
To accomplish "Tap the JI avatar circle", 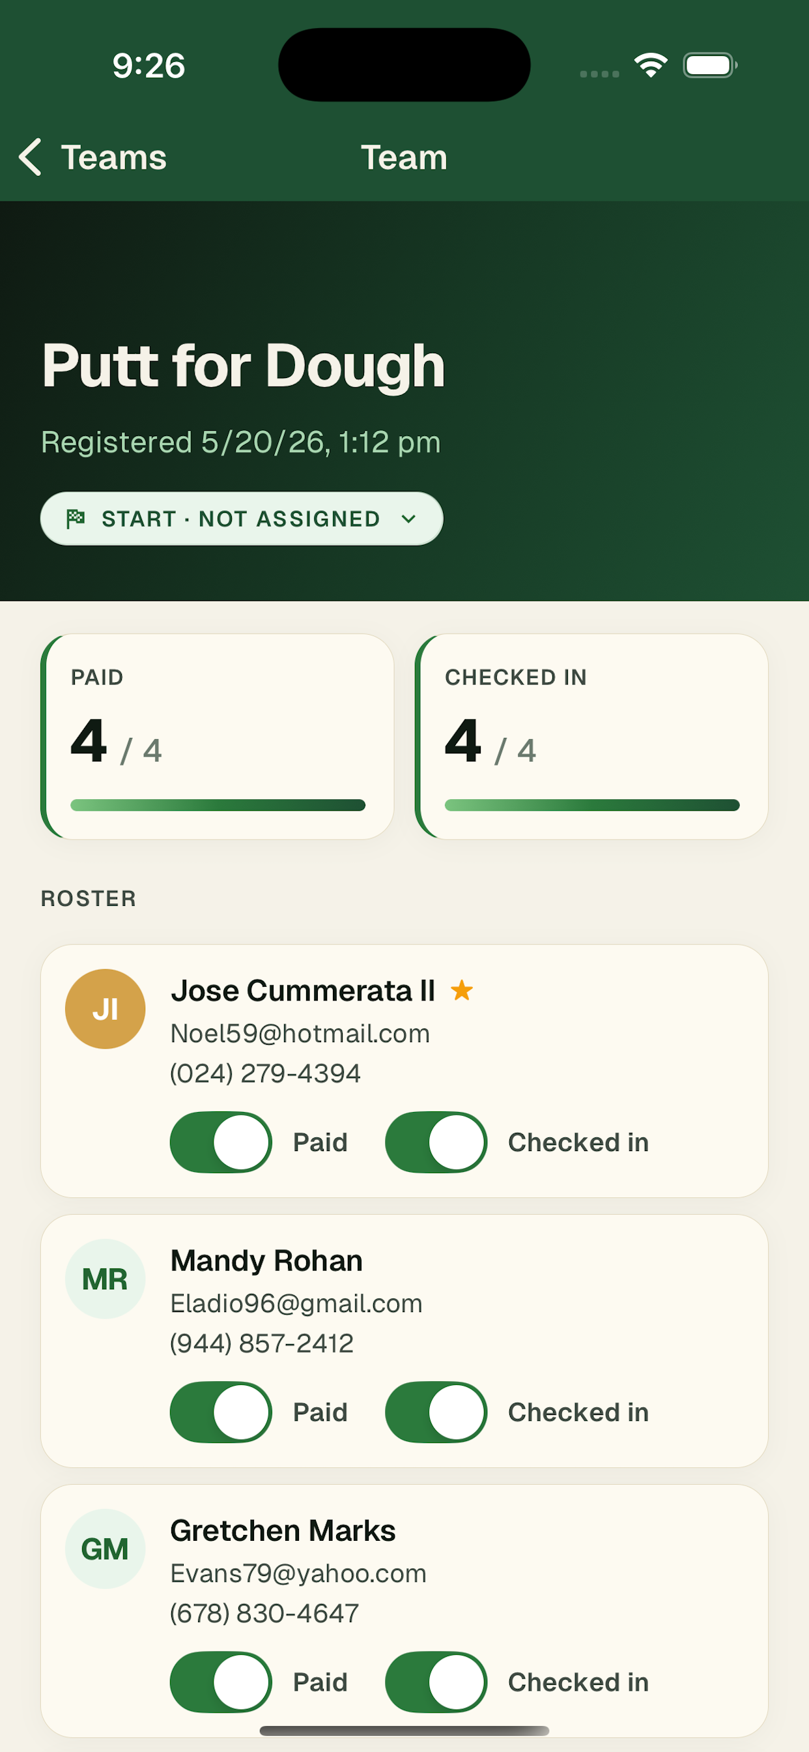I will 106,1008.
